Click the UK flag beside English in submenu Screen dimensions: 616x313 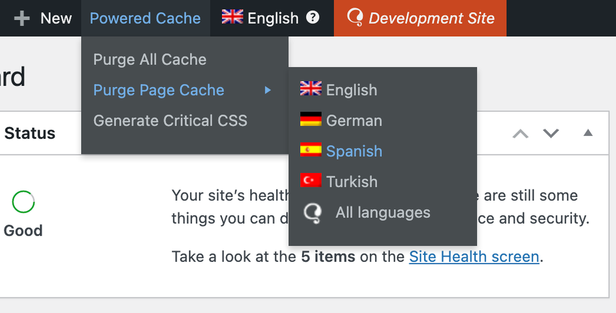311,89
